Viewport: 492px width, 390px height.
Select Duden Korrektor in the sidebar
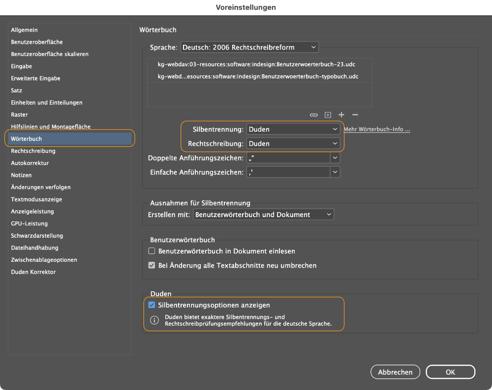[x=70, y=272]
